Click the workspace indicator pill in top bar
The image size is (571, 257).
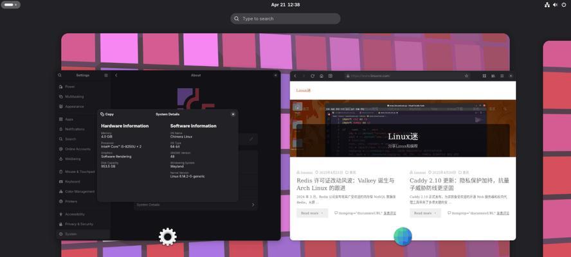pyautogui.click(x=10, y=4)
